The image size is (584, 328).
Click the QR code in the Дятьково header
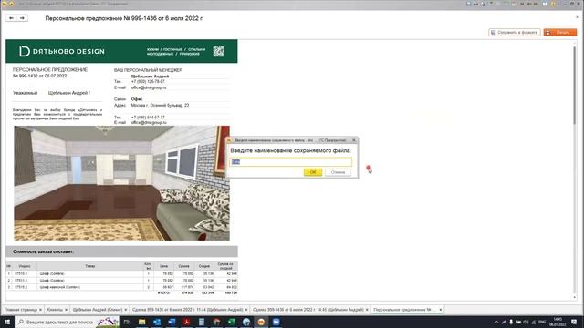tap(218, 51)
